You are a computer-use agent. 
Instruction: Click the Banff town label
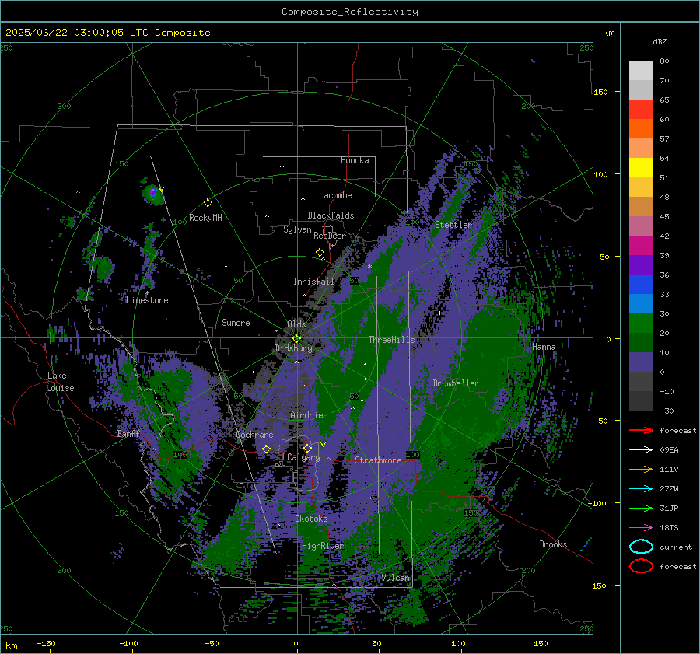[128, 433]
